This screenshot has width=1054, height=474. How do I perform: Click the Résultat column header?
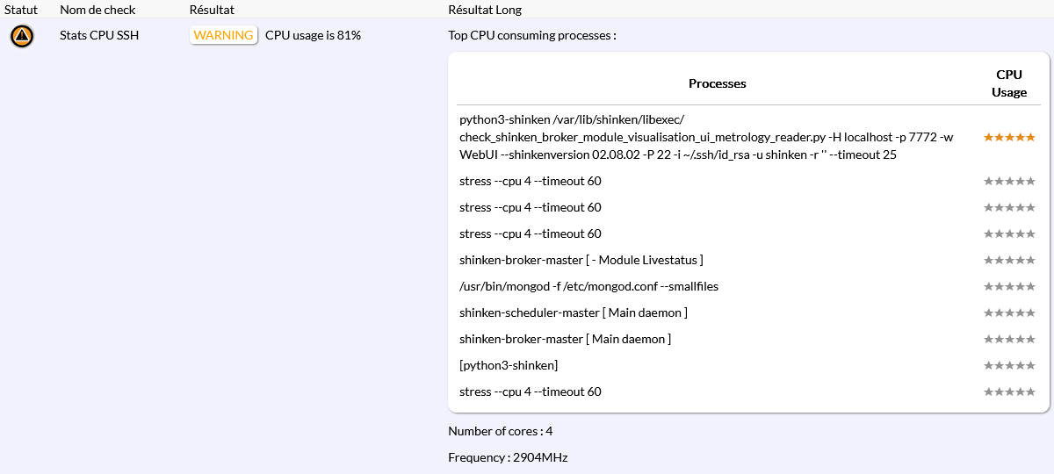point(212,10)
